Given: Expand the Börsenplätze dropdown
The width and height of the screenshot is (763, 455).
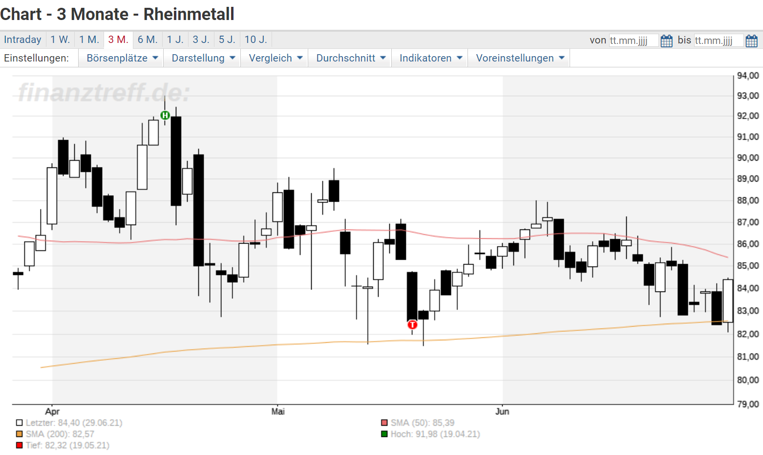Looking at the screenshot, I should coord(122,58).
